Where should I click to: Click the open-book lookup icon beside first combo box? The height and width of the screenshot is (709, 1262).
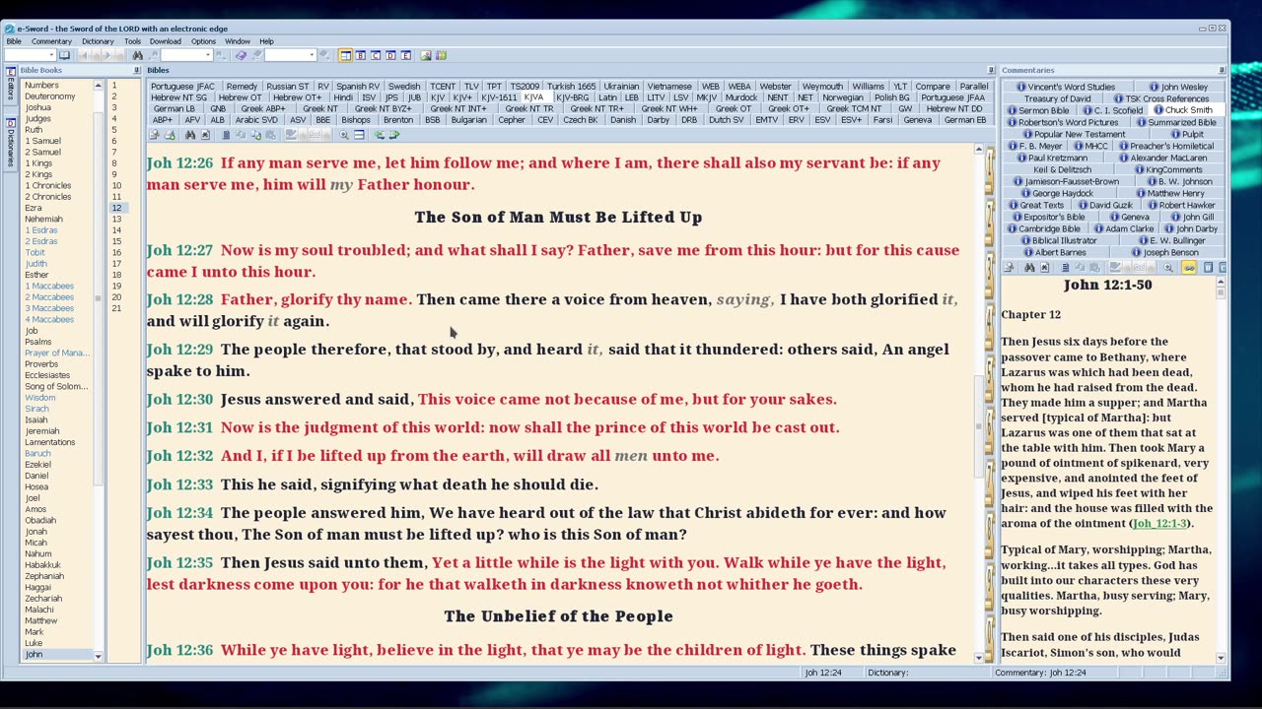click(64, 55)
